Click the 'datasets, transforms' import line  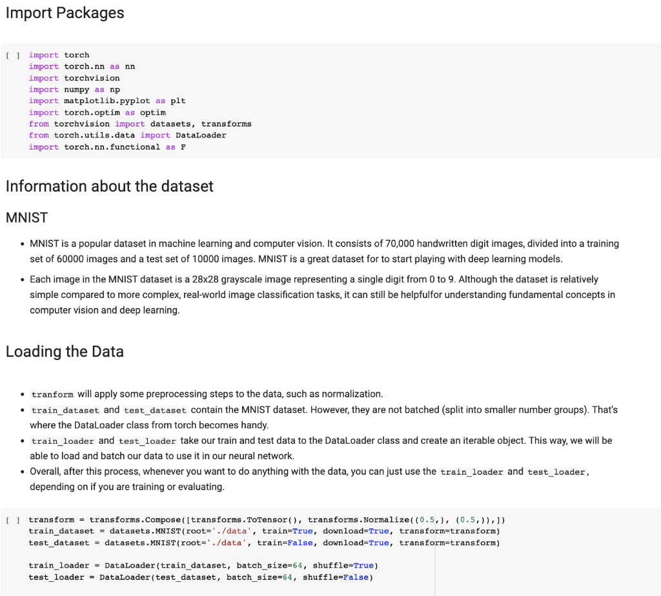coord(140,124)
